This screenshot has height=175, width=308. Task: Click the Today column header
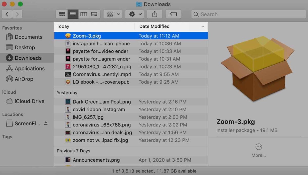(x=94, y=26)
